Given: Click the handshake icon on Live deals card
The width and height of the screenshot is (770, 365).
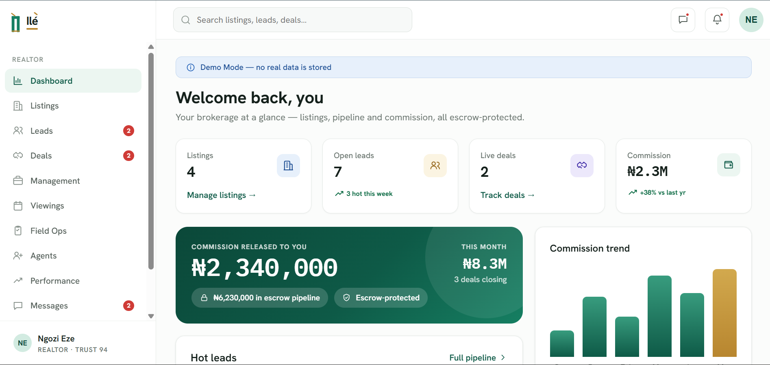Looking at the screenshot, I should point(582,165).
